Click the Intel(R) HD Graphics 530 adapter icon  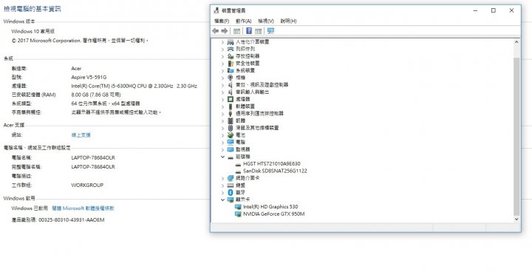point(238,207)
